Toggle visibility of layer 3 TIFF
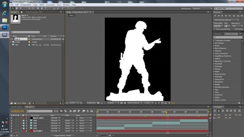244x137 pixels. [11, 123]
